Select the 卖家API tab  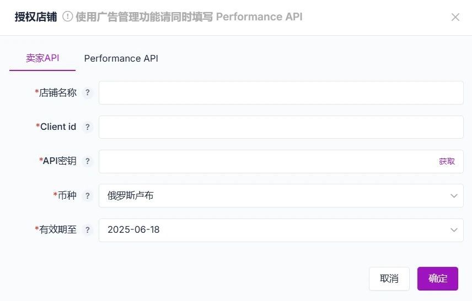[x=42, y=58]
